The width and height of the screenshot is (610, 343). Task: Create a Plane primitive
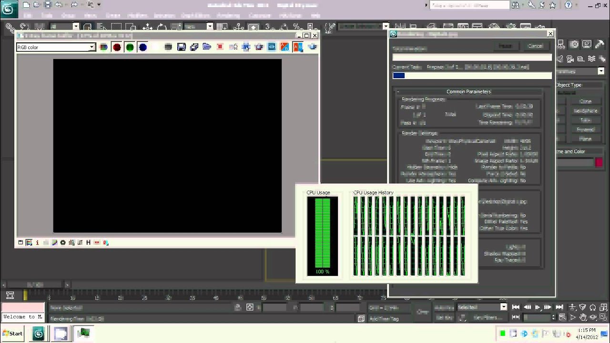[585, 139]
